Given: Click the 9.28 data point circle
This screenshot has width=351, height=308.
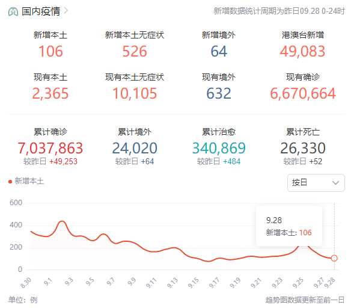Looking at the screenshot, I should (x=334, y=258).
